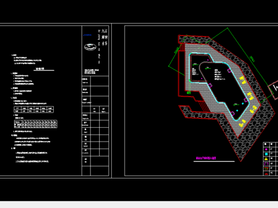Click the red and green legend symbol
This screenshot has height=208, width=278.
click(x=266, y=169)
